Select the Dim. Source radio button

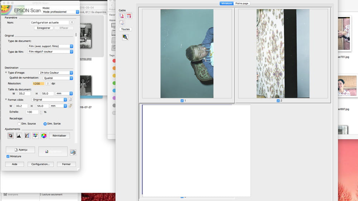click(x=19, y=124)
